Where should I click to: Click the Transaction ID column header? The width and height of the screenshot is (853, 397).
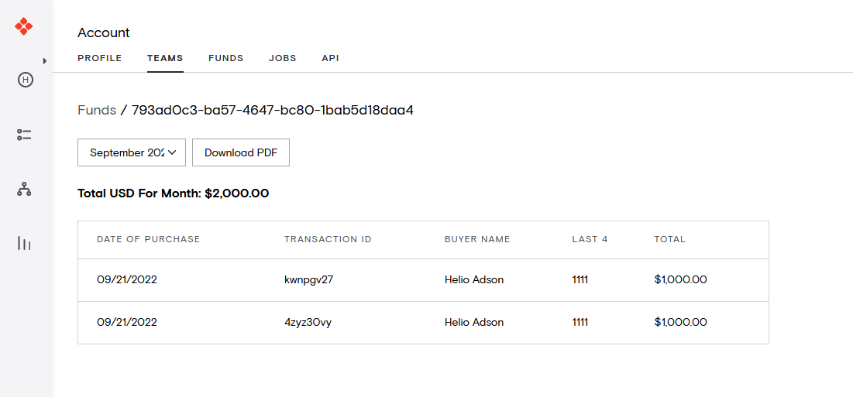tap(328, 239)
